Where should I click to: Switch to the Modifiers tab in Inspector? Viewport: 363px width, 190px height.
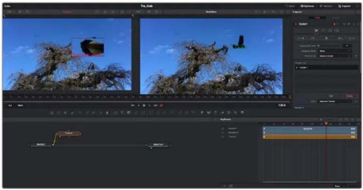pyautogui.click(x=335, y=17)
